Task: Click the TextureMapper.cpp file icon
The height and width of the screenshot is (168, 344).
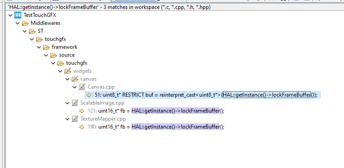Action: 75,119
